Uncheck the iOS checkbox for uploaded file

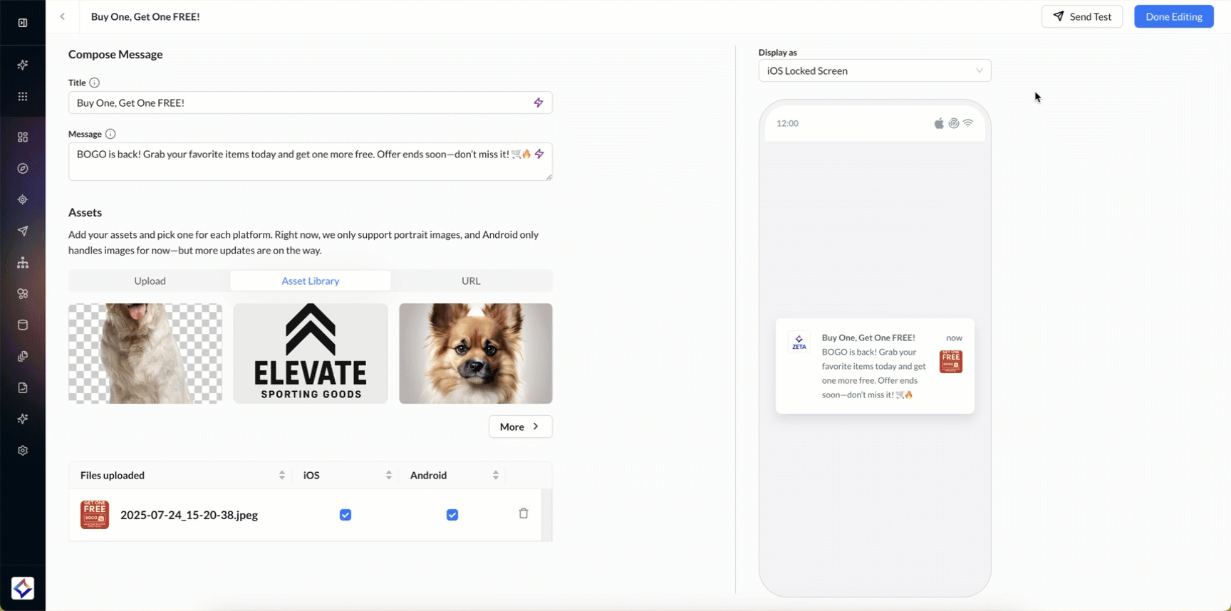pyautogui.click(x=346, y=515)
